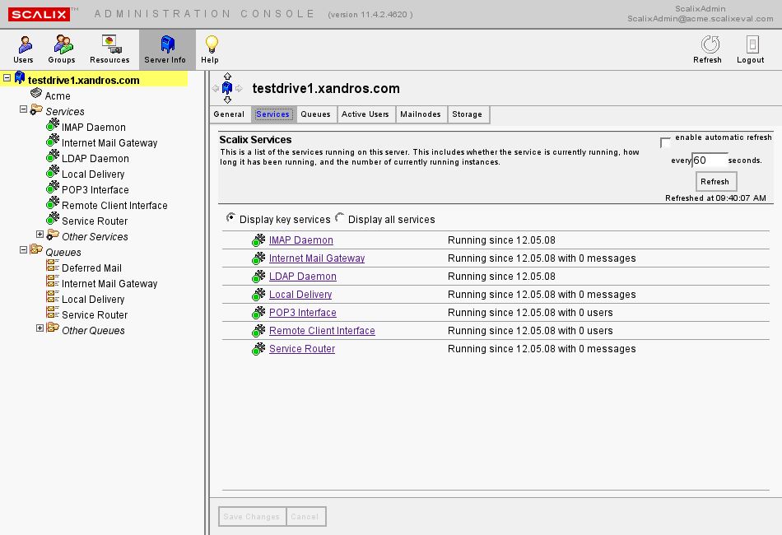
Task: Switch to the Queues tab
Action: tap(315, 114)
